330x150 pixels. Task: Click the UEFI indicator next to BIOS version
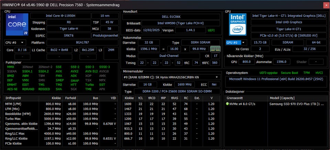(211, 30)
